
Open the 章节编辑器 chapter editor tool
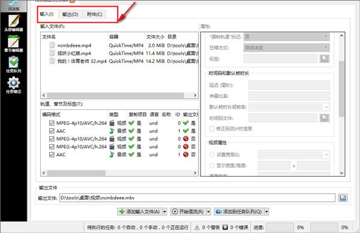coord(14,44)
